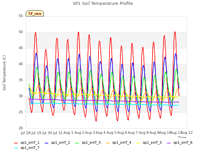The height and width of the screenshot is (154, 206).
Task: Click the 30 y-axis tick label
Action: [21, 96]
